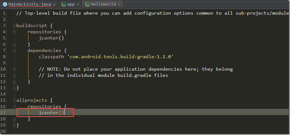Click fold end marker on line 6
The image size is (290, 135).
(14, 44)
